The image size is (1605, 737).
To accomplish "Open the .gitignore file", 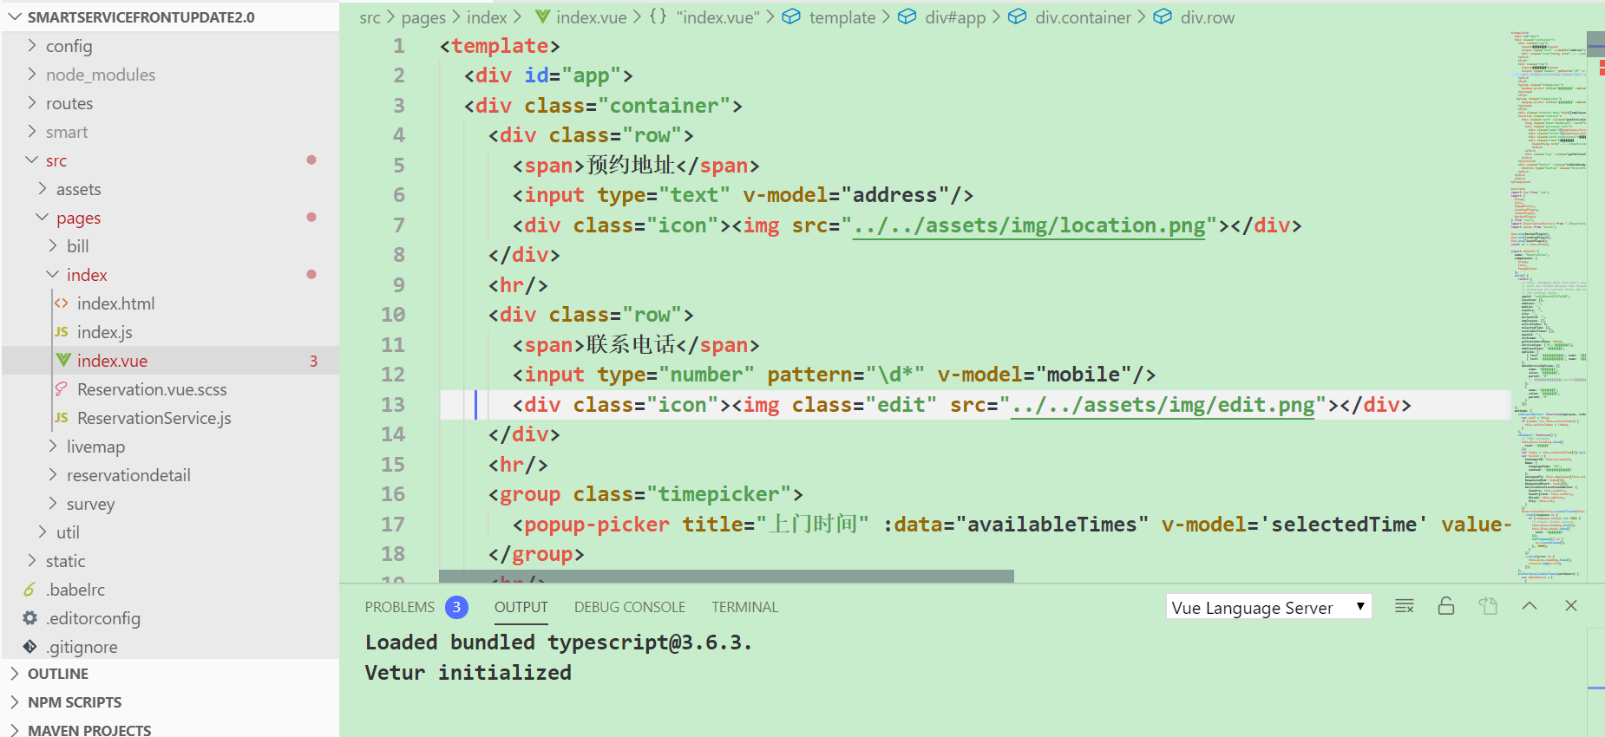I will coord(170,647).
